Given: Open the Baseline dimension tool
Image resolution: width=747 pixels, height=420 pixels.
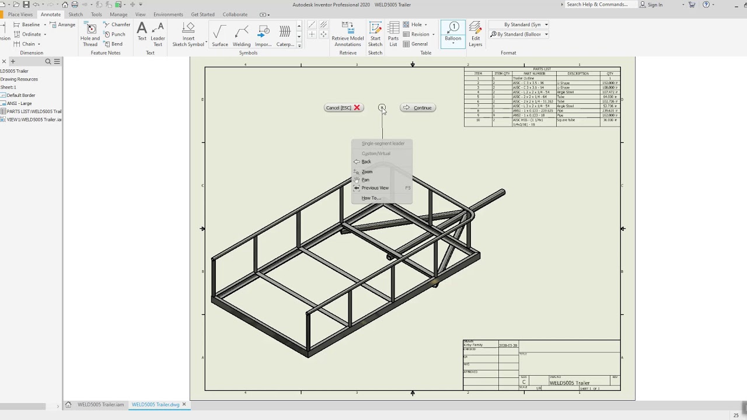Looking at the screenshot, I should tap(26, 24).
